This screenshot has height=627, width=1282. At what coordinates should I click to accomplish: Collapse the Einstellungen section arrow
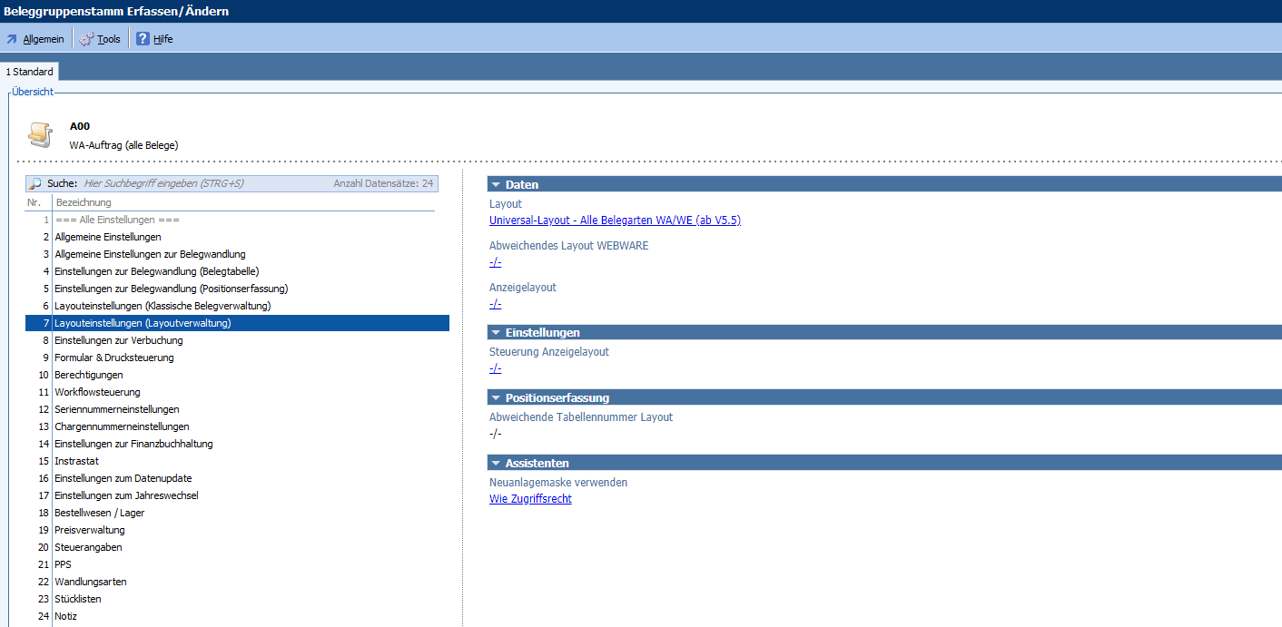pos(496,333)
